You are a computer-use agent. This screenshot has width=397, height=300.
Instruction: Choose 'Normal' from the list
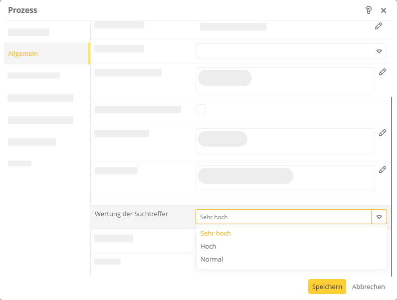click(211, 259)
